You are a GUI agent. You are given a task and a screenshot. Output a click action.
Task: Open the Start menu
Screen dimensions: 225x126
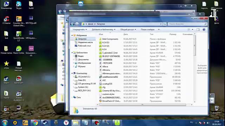click(x=5, y=123)
